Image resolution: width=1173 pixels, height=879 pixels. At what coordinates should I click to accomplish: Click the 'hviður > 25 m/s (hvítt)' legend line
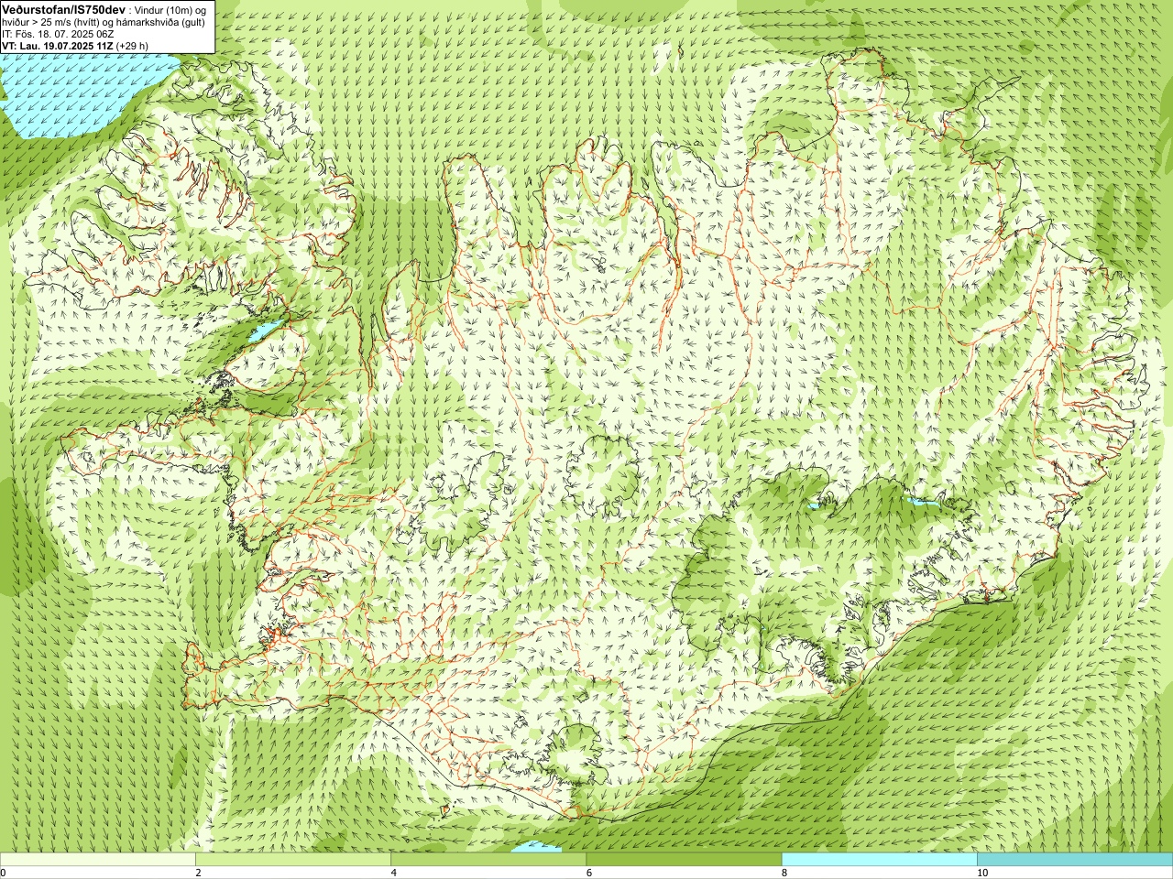point(104,21)
